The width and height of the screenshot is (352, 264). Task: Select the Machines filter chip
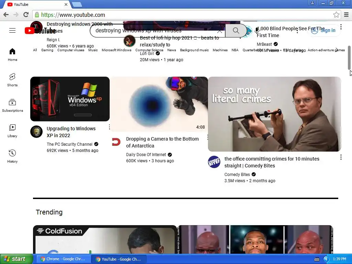pos(220,50)
